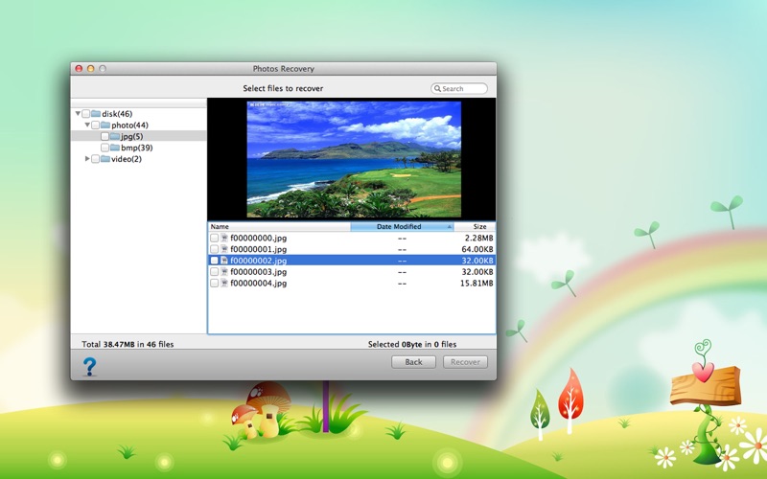Tick the checkbox for f00000004.jpg
The image size is (767, 479).
(x=214, y=283)
